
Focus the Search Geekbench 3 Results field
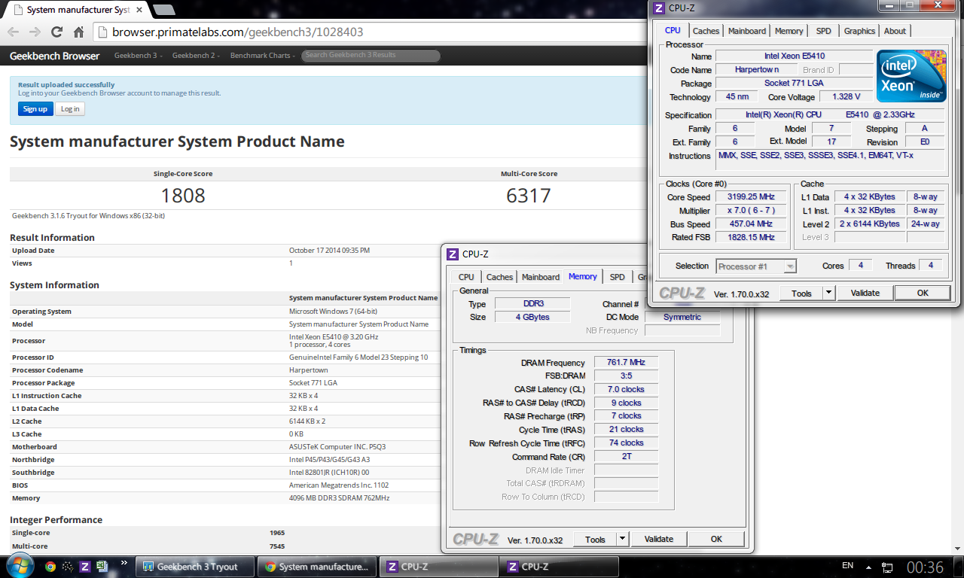[371, 56]
